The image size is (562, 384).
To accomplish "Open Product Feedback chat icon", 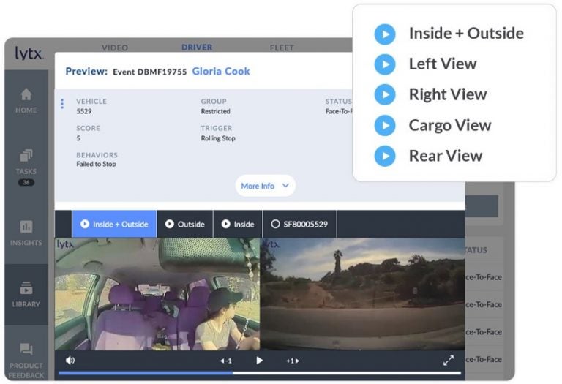I will pyautogui.click(x=26, y=350).
